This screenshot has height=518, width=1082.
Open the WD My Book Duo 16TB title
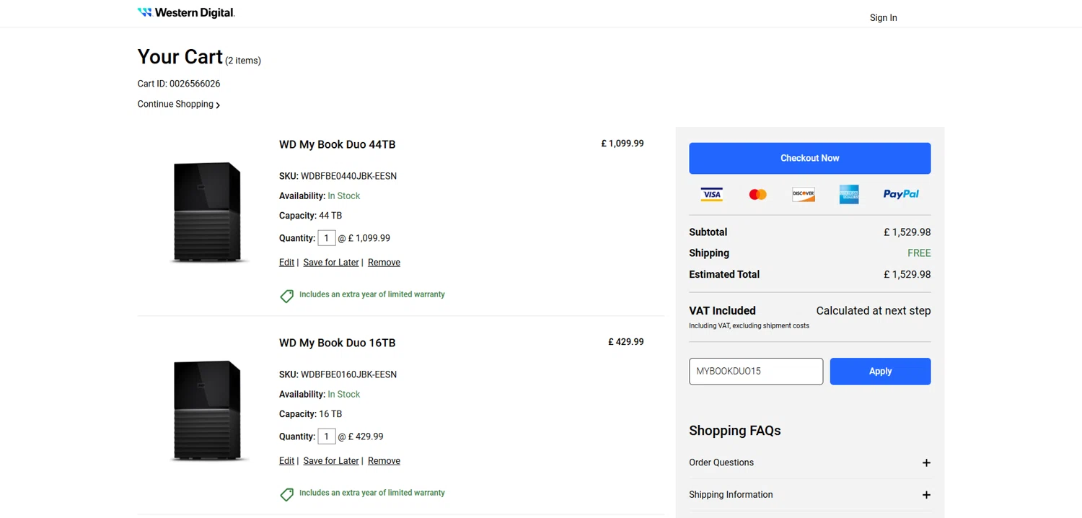tap(337, 343)
